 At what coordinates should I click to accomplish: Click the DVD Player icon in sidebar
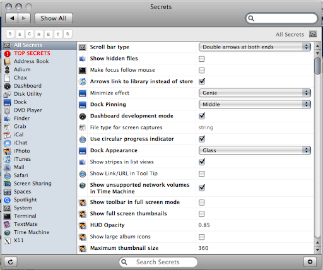7,110
